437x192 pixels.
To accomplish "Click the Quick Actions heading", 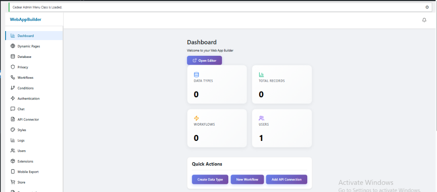I will click(207, 164).
